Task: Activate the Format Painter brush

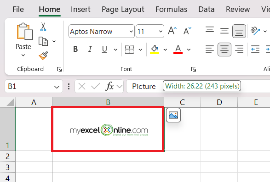Action: pyautogui.click(x=43, y=55)
